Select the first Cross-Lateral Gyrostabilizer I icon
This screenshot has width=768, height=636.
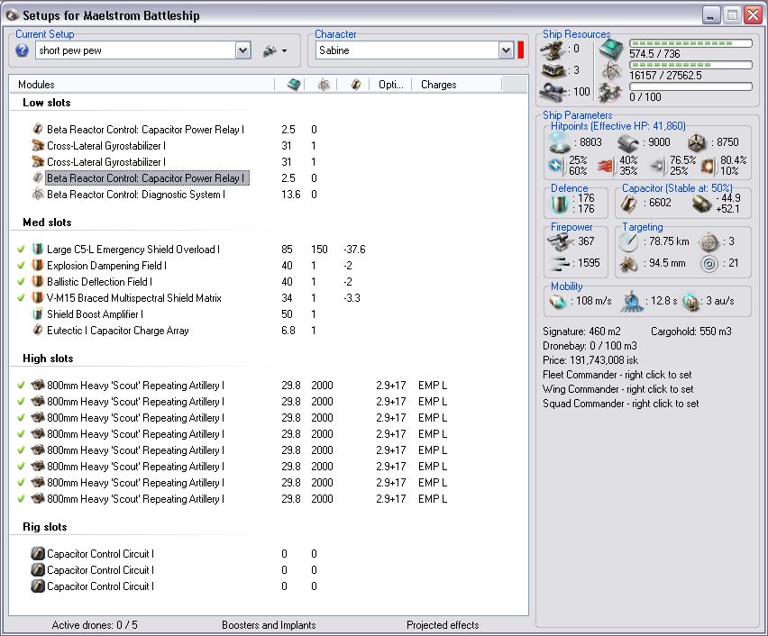coord(38,145)
